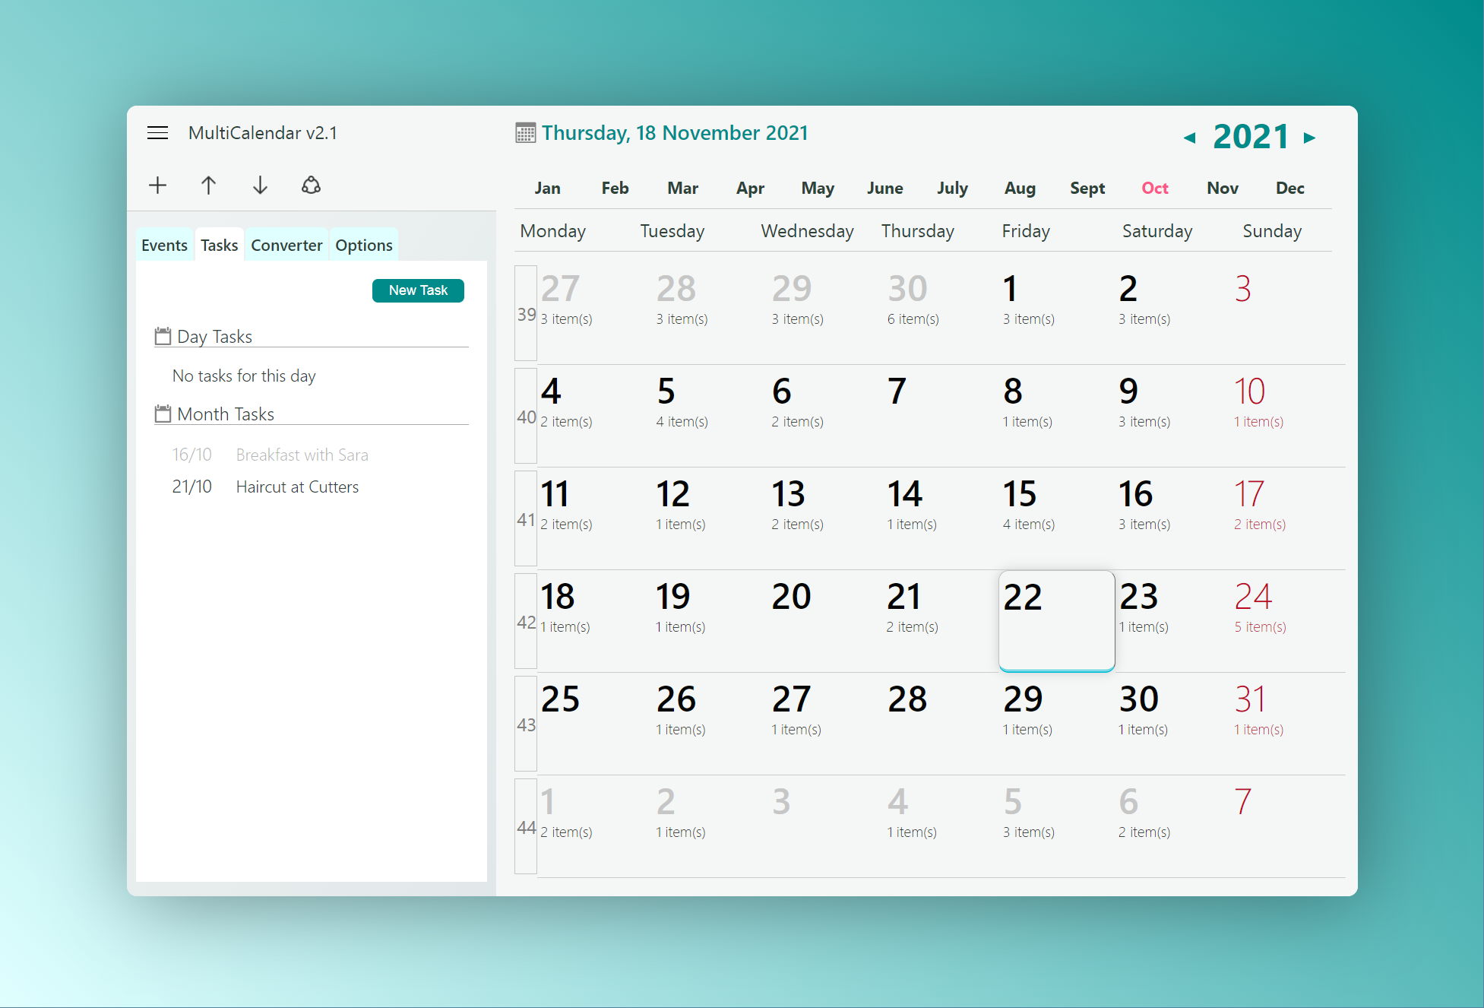
Task: Select the May month
Action: (818, 188)
